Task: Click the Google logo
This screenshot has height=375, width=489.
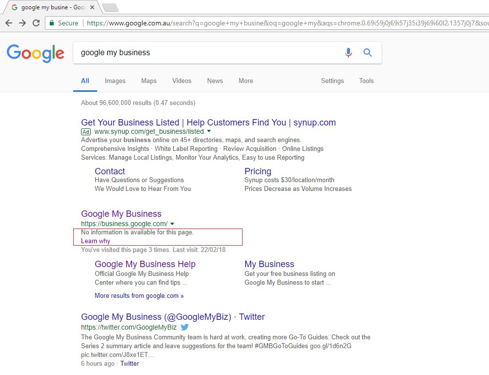Action: coord(35,54)
